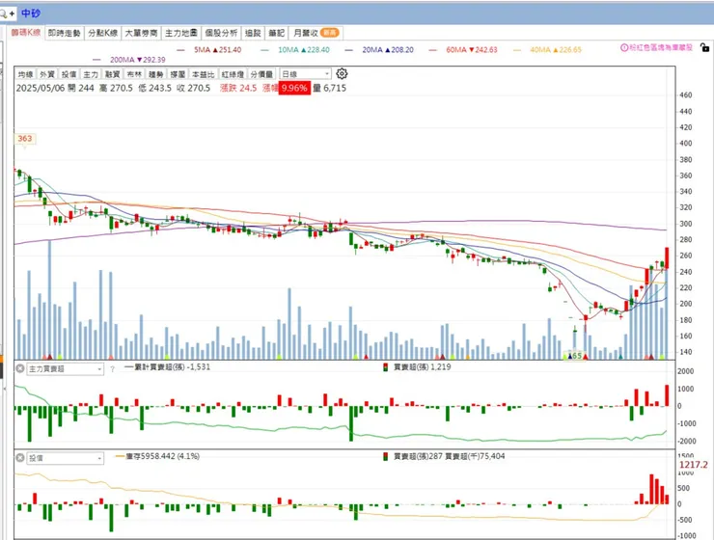Click the magnifier stock search icon
The height and width of the screenshot is (540, 714).
pos(3,13)
